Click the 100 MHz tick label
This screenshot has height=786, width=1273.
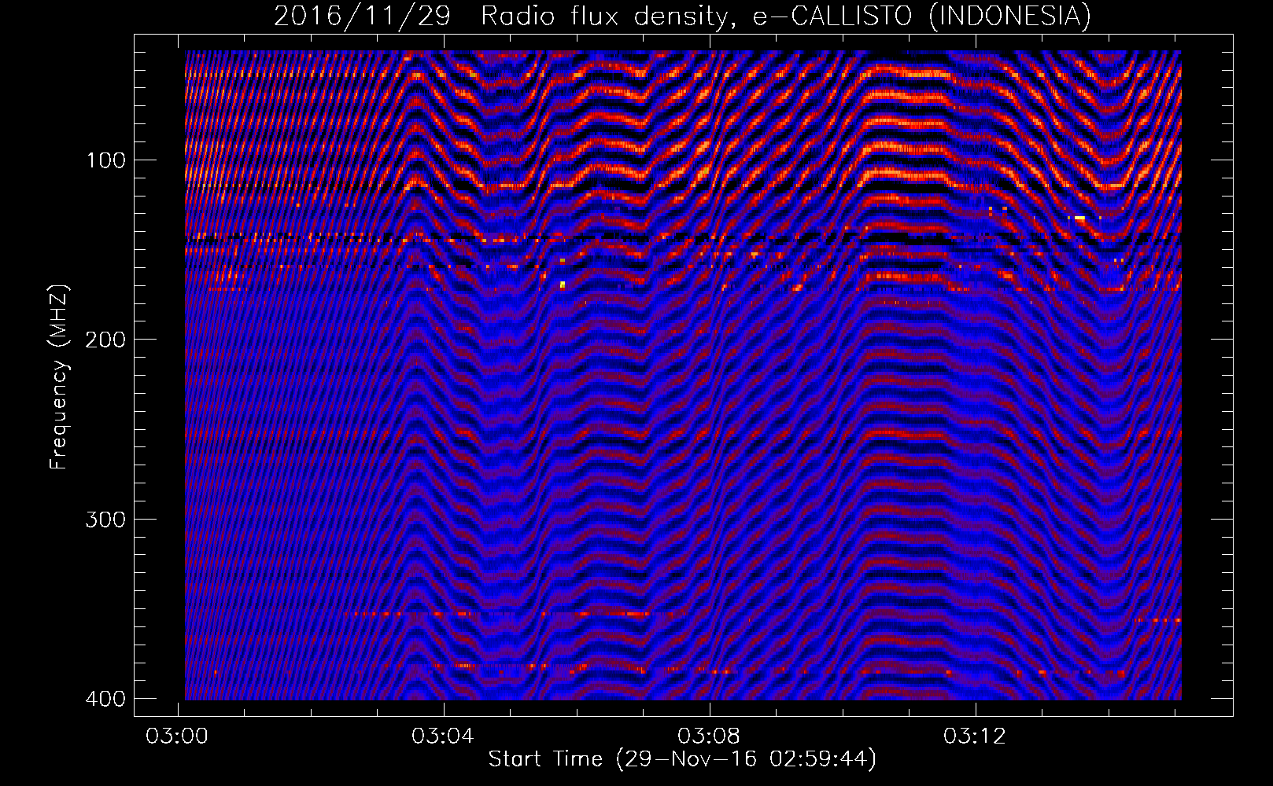click(105, 160)
